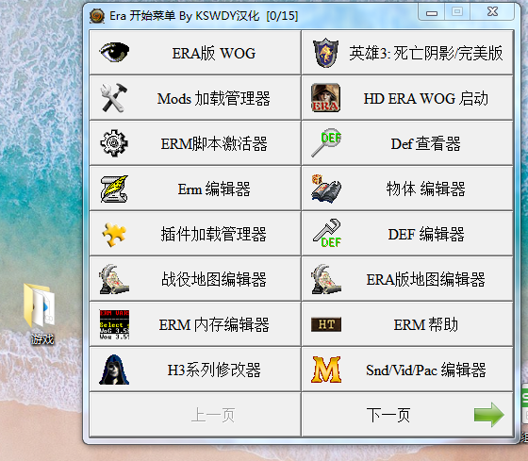Click the blue hooded skull icon
The width and height of the screenshot is (528, 461).
(114, 370)
